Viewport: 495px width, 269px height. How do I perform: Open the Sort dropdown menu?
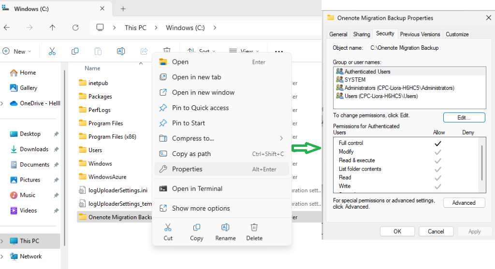click(x=202, y=51)
